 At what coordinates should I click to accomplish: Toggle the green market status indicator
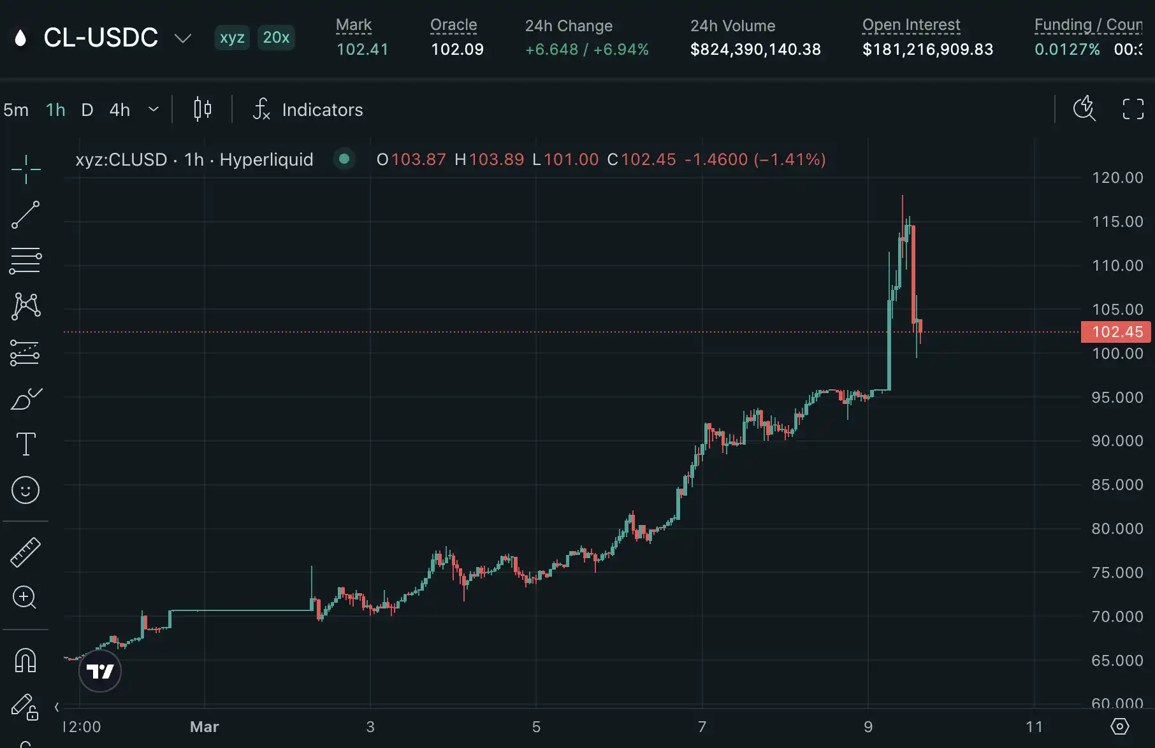tap(344, 159)
